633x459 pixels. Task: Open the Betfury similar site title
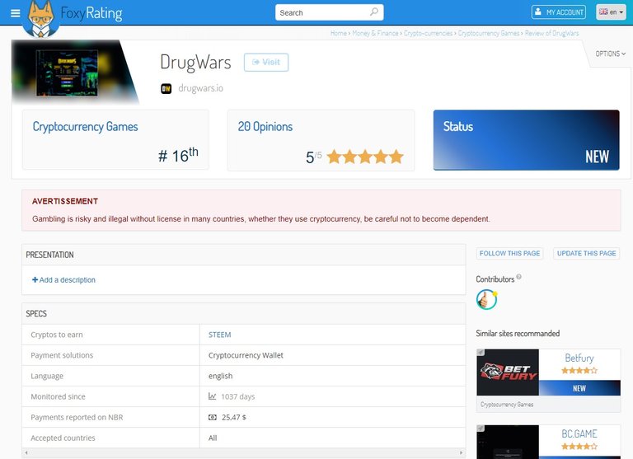[579, 358]
